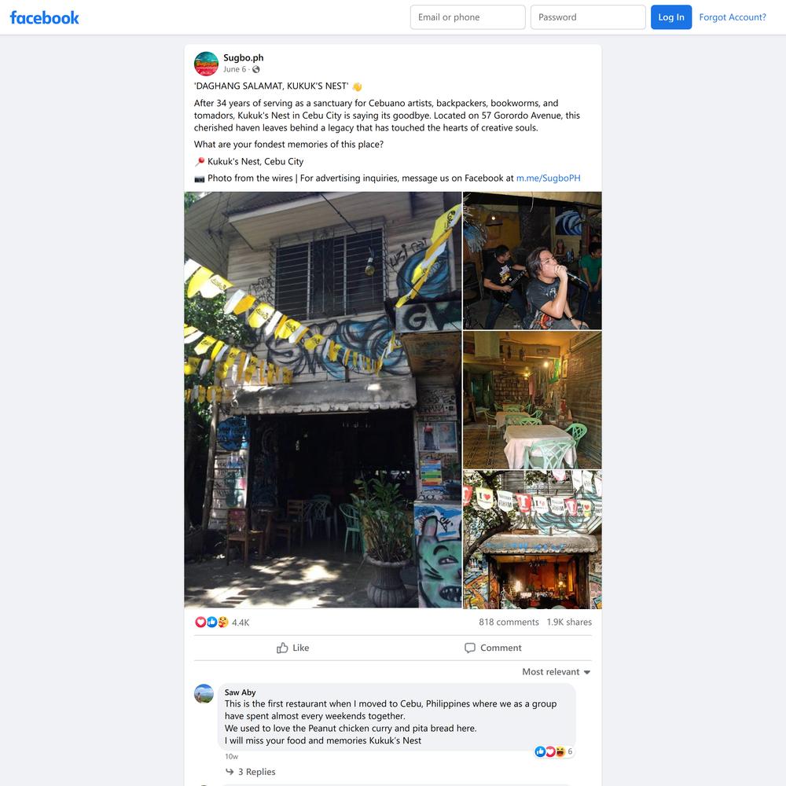The image size is (786, 786).
Task: View the 1.9K shares count
Action: point(569,622)
